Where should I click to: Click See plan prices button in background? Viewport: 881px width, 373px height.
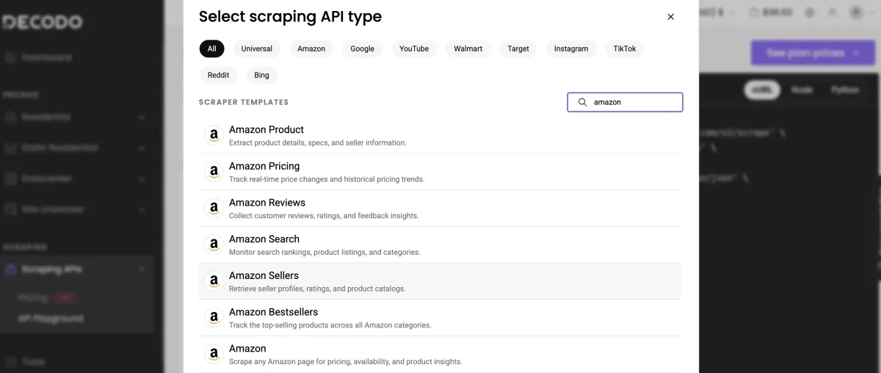[813, 53]
